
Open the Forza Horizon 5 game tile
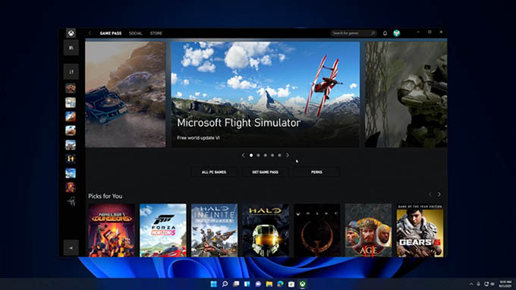tap(163, 230)
